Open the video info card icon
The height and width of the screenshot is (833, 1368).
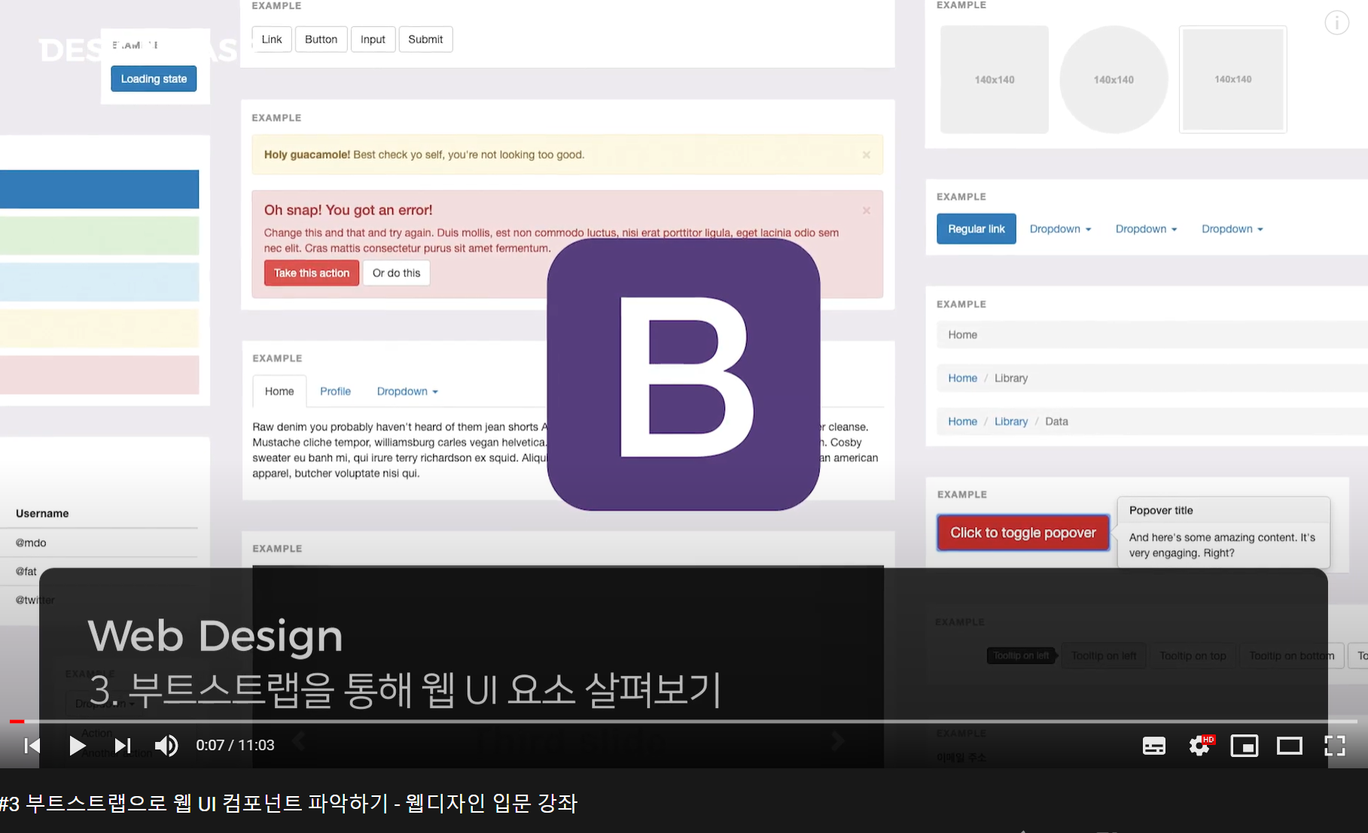coord(1337,23)
